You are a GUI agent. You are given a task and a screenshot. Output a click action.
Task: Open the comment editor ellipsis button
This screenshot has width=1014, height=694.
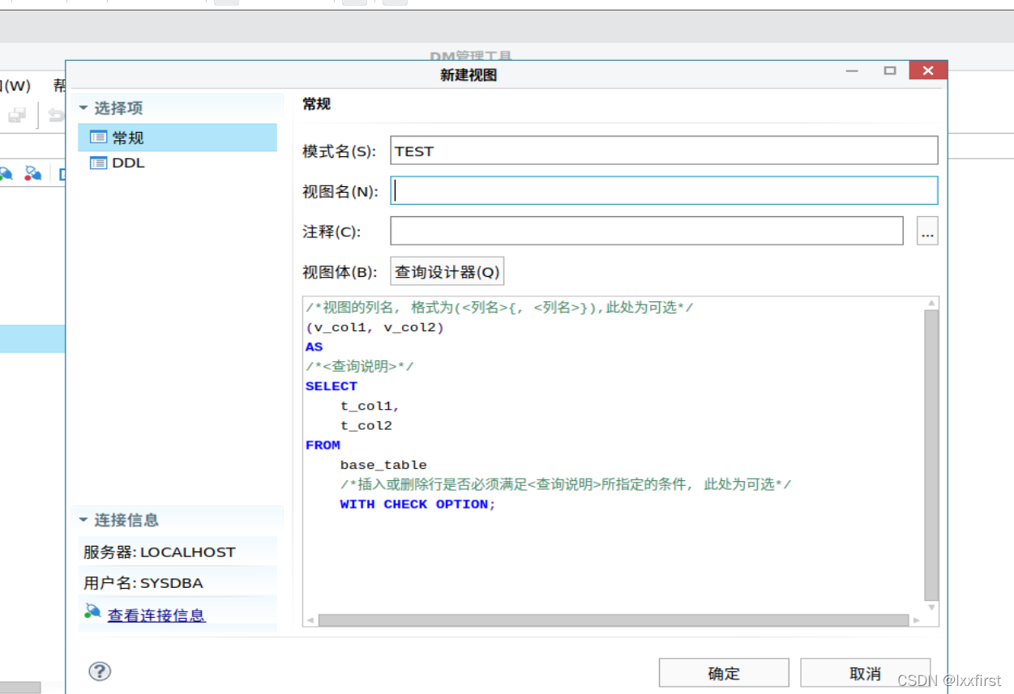click(x=927, y=231)
